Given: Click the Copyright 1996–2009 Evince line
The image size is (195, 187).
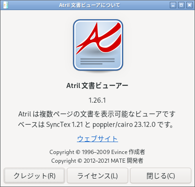Looking at the screenshot, I should (x=97, y=152).
